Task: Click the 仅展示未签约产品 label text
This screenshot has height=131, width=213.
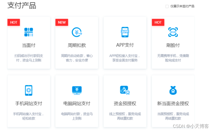Action: [182, 6]
